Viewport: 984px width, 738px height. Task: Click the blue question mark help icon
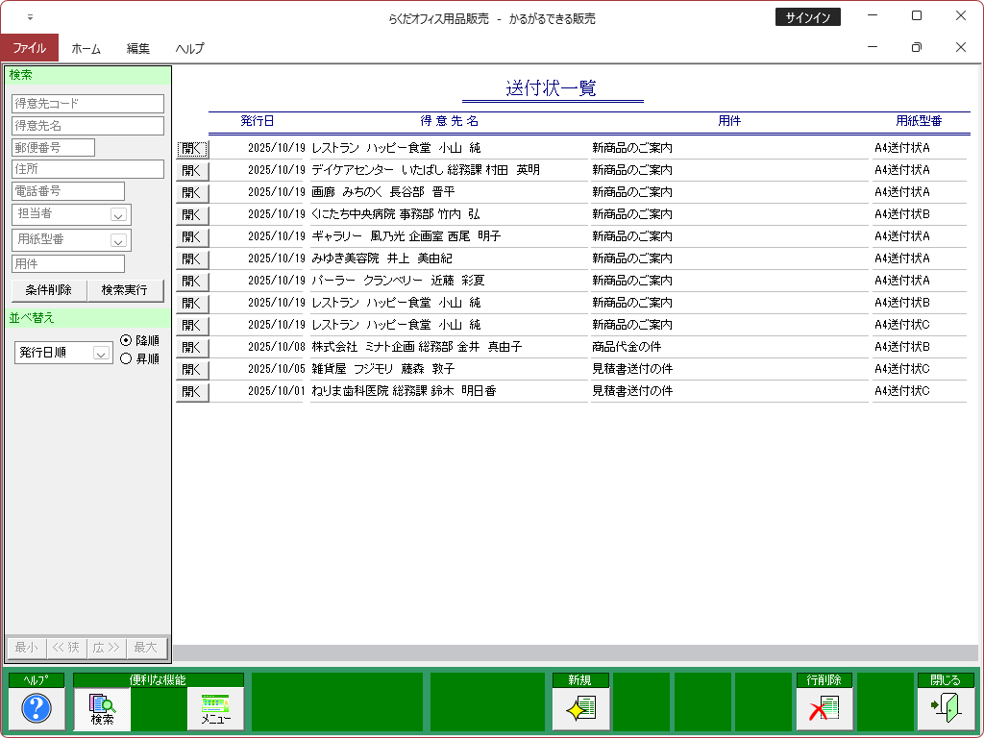[x=37, y=709]
